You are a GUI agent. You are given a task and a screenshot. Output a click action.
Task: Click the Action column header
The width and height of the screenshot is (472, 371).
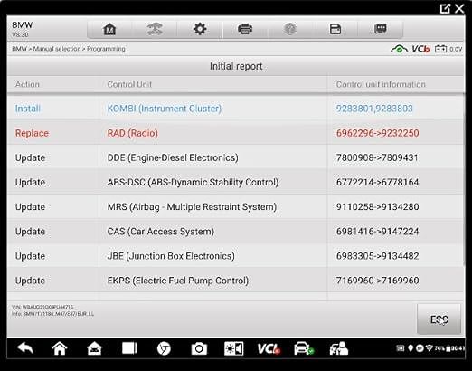pyautogui.click(x=27, y=84)
